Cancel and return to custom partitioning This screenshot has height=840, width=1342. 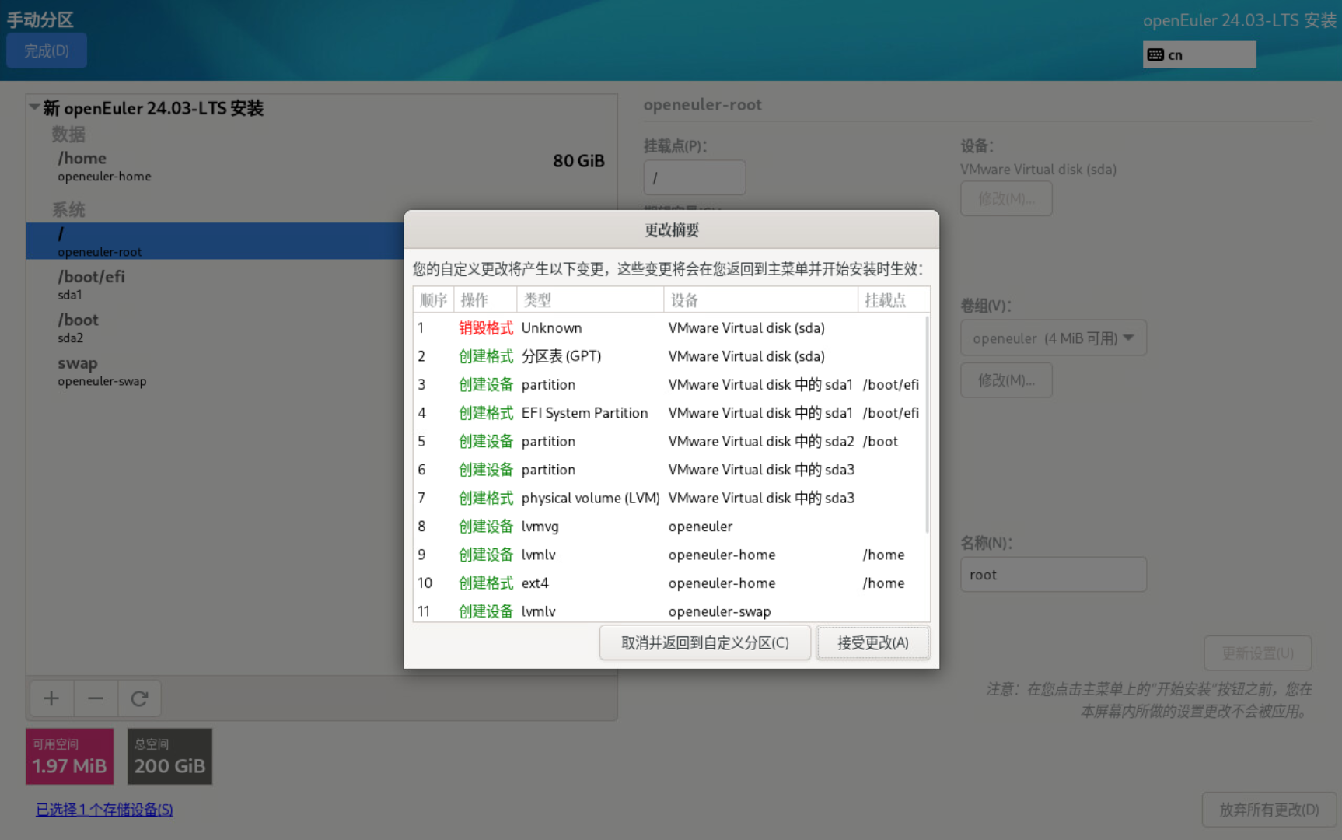[704, 642]
